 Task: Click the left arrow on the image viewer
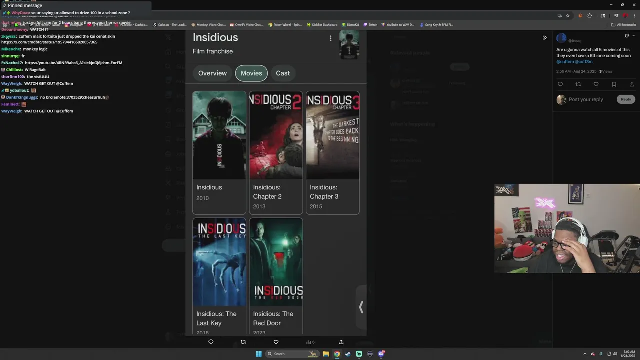(x=361, y=307)
